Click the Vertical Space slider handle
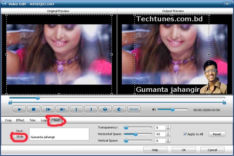The height and width of the screenshot is (156, 234). (126, 141)
